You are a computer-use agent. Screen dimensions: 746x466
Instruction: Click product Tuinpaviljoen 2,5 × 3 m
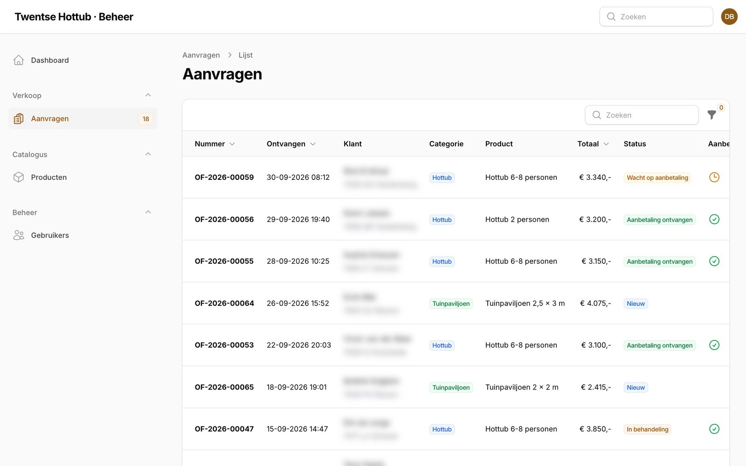point(525,303)
